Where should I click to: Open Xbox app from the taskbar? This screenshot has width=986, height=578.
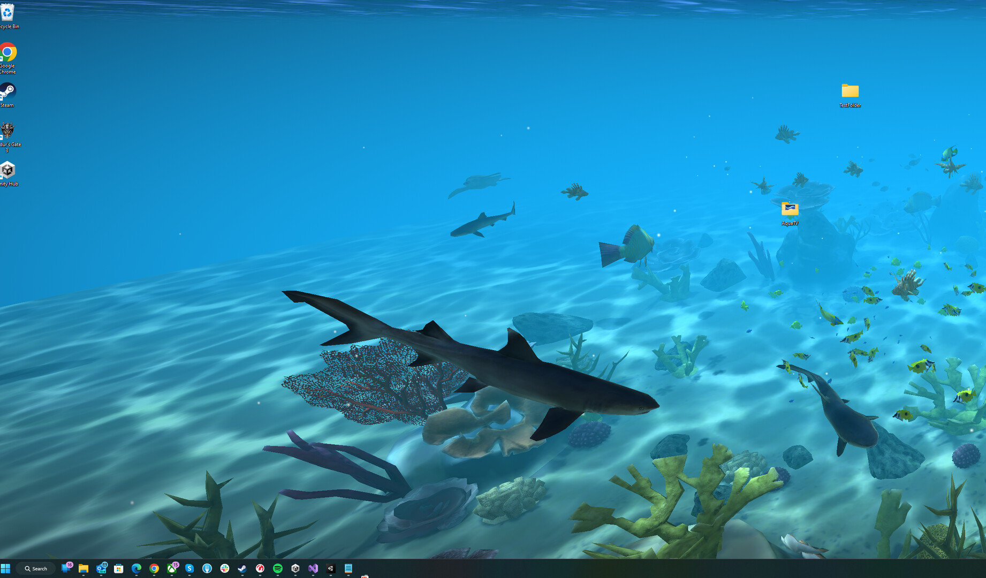pyautogui.click(x=172, y=568)
